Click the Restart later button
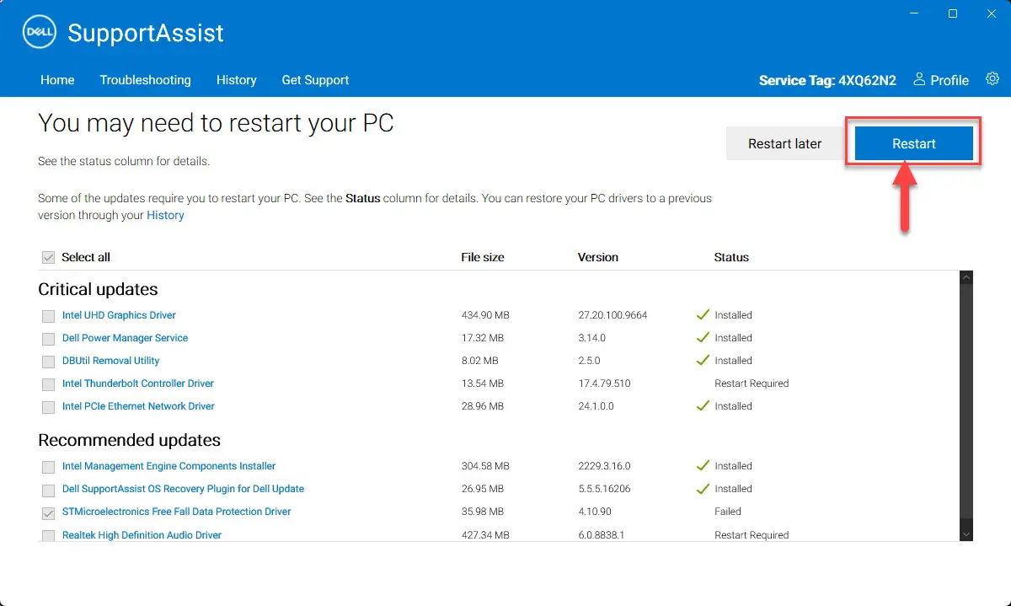1011x606 pixels. pos(784,143)
